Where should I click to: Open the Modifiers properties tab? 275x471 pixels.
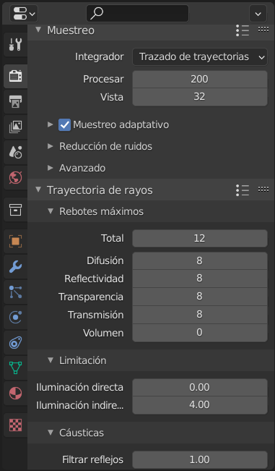15,266
